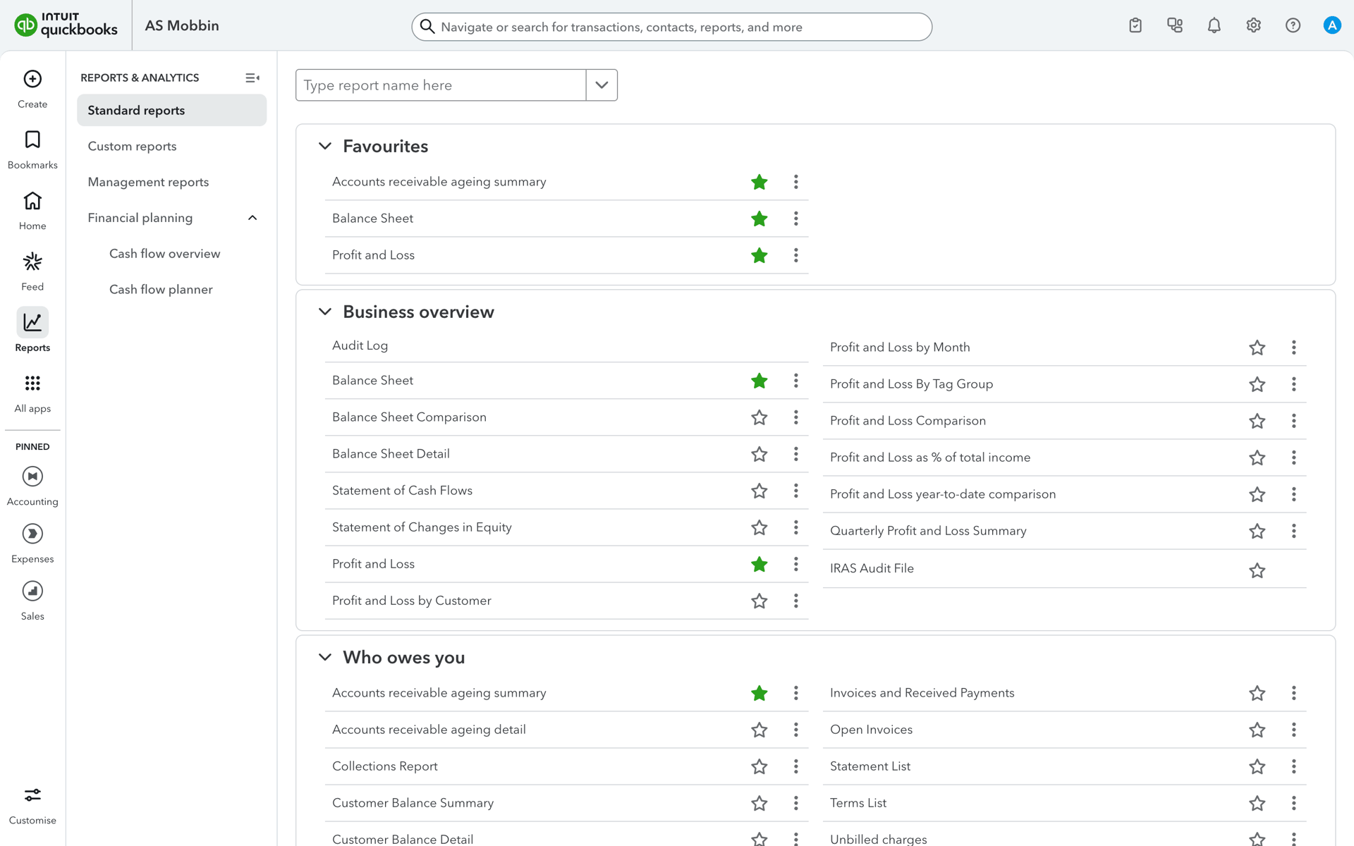
Task: Open more options for Open Invoices
Action: coord(1294,730)
